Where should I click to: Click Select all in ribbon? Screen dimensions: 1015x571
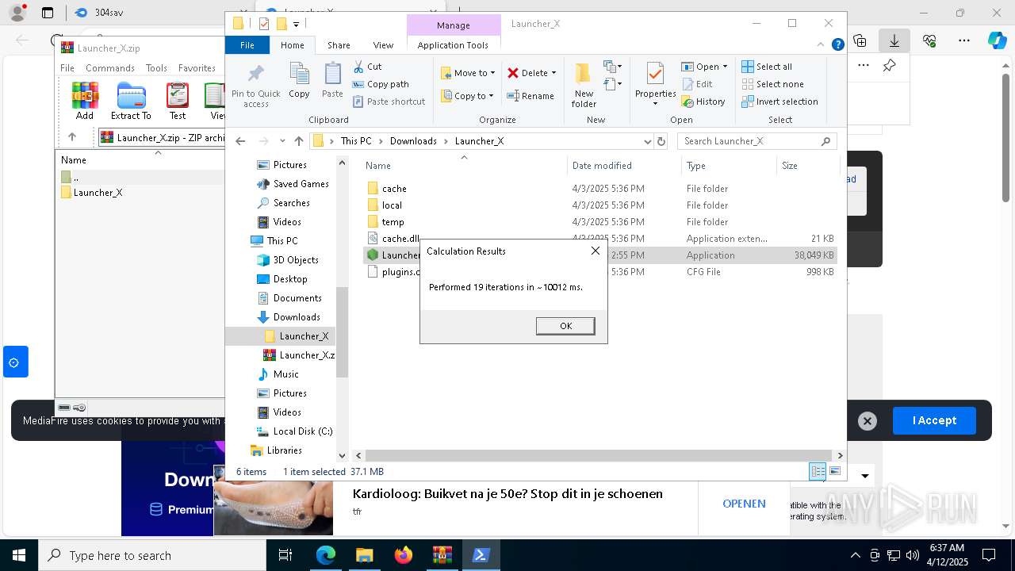[767, 67]
